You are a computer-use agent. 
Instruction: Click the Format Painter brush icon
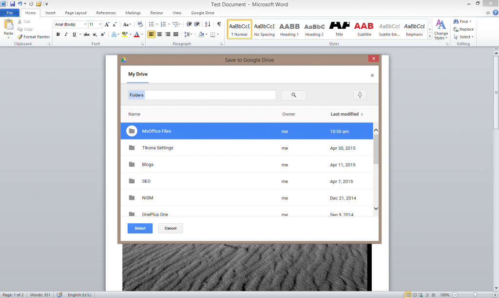click(x=19, y=37)
